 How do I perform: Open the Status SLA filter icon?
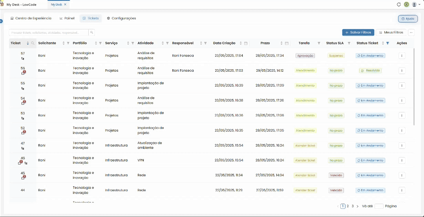click(x=349, y=43)
